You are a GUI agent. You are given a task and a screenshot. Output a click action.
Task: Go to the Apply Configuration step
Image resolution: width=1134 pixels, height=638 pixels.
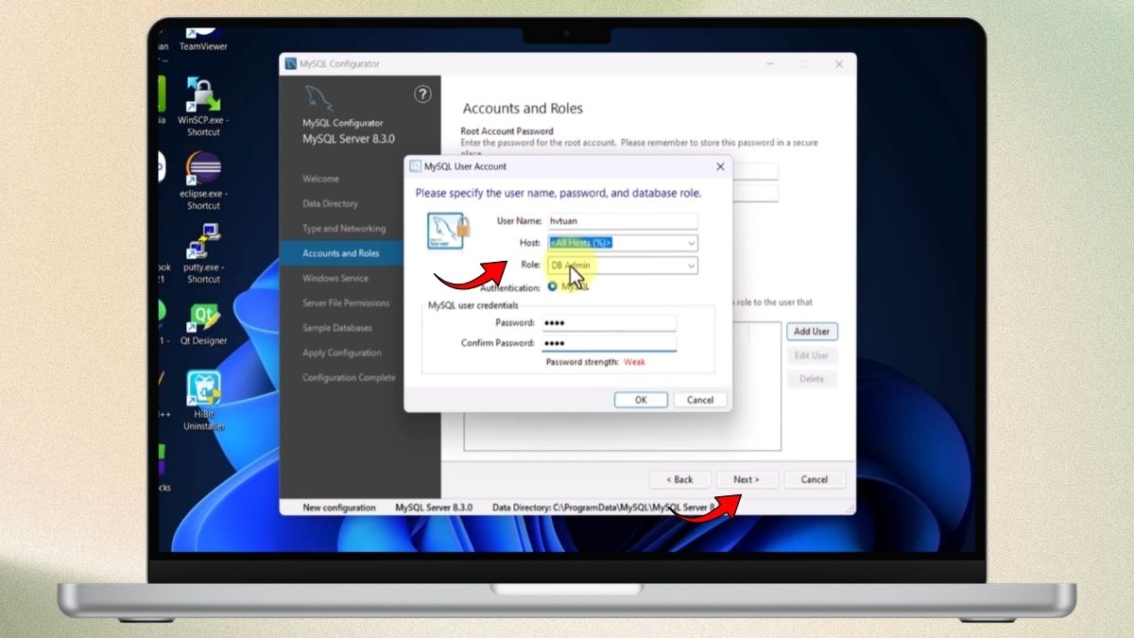(342, 353)
